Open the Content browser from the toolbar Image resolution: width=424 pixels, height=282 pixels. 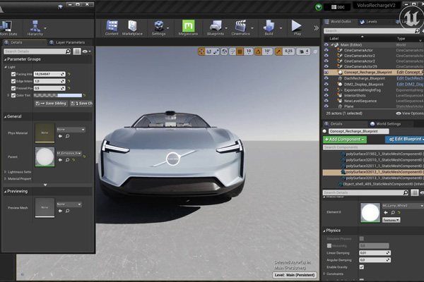(x=112, y=27)
